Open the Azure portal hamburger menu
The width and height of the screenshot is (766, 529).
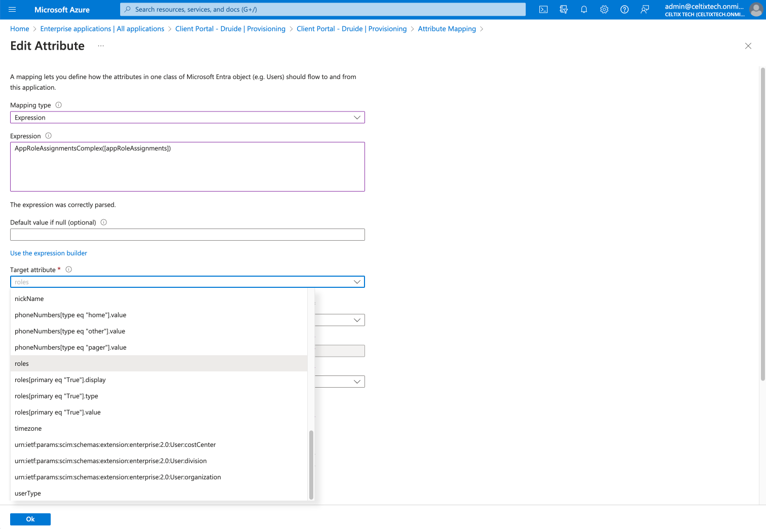[13, 10]
